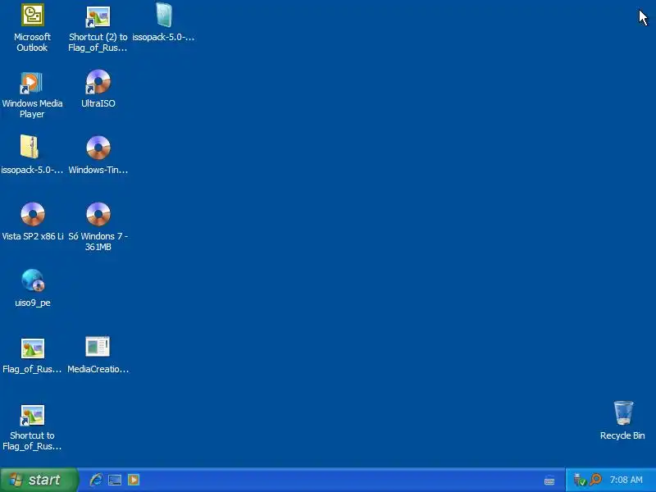Open the start menu
Viewport: 656px width, 492px height.
click(x=39, y=480)
